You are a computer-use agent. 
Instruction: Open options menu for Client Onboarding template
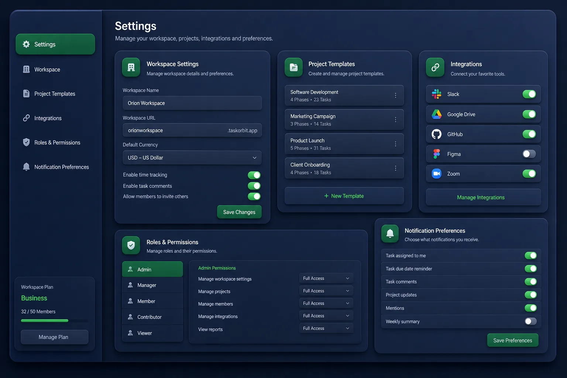click(395, 168)
